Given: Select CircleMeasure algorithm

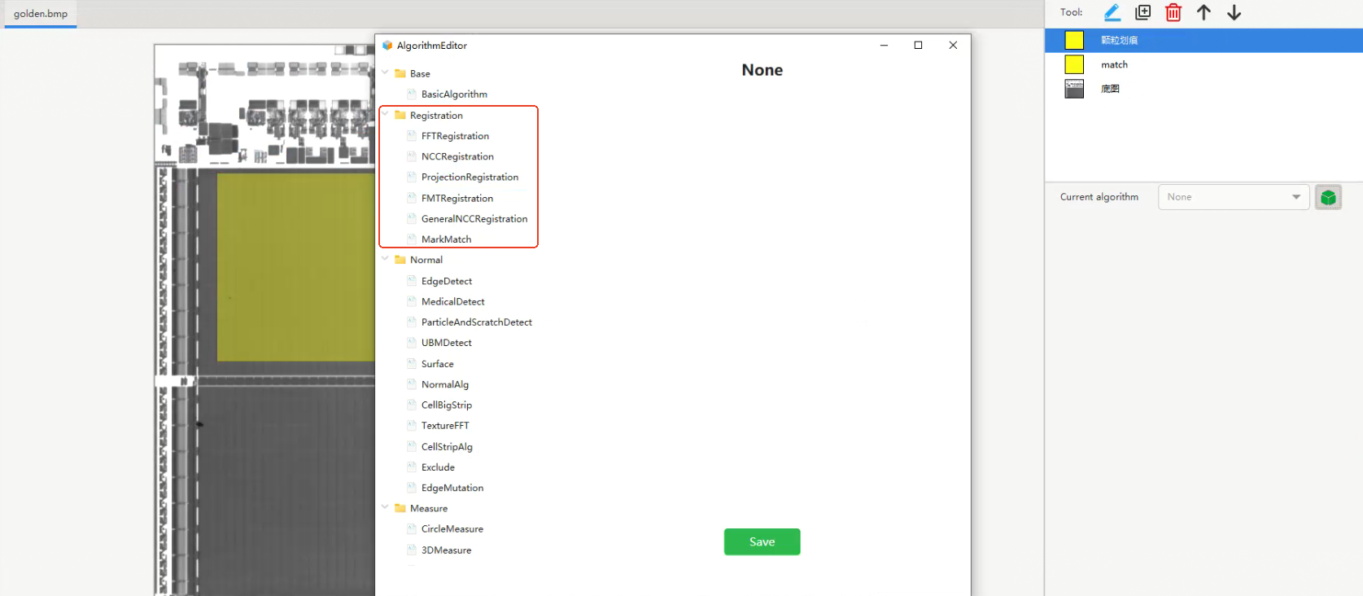Looking at the screenshot, I should [x=452, y=529].
